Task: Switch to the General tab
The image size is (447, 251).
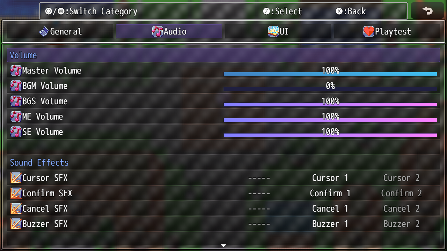Action: (x=60, y=31)
